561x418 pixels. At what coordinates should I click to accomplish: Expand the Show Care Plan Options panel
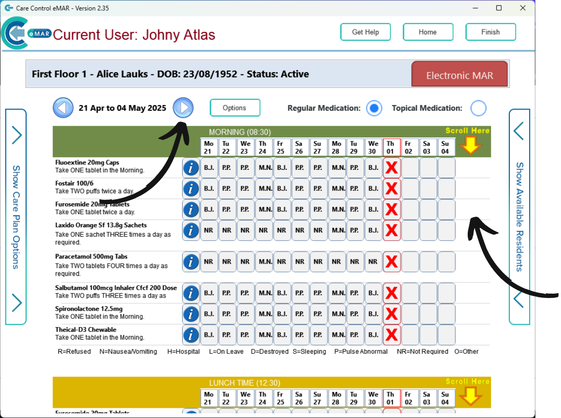pos(15,218)
